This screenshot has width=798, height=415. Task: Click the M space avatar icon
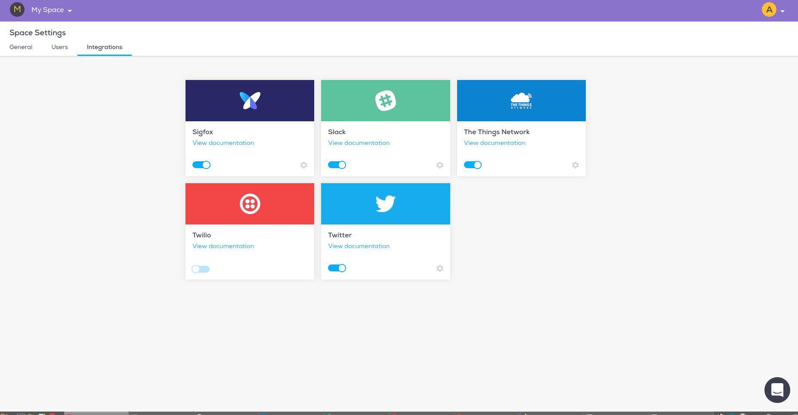(17, 9)
